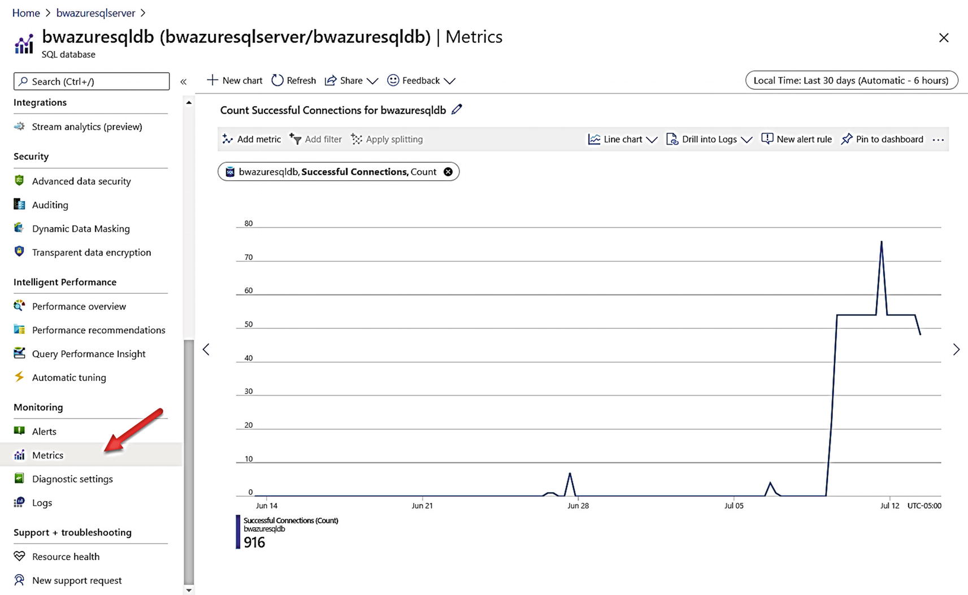
Task: Click the sidebar search field
Action: [92, 81]
